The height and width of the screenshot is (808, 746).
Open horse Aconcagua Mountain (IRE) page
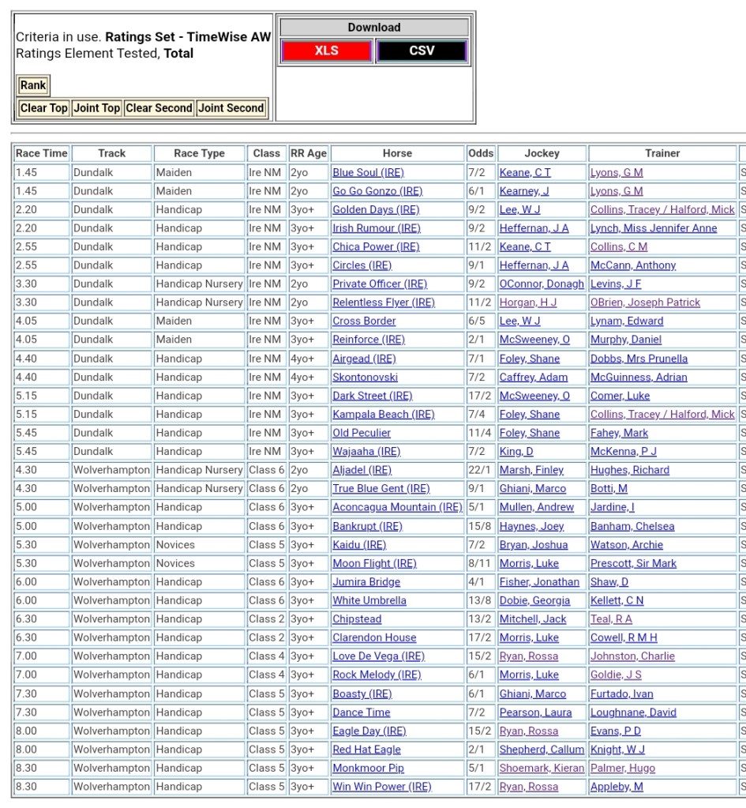pos(397,508)
